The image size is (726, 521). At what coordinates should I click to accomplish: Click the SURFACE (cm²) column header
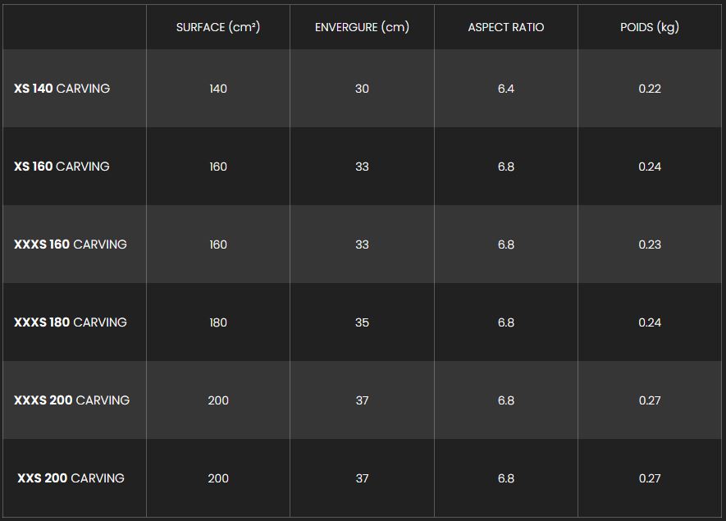tap(218, 27)
